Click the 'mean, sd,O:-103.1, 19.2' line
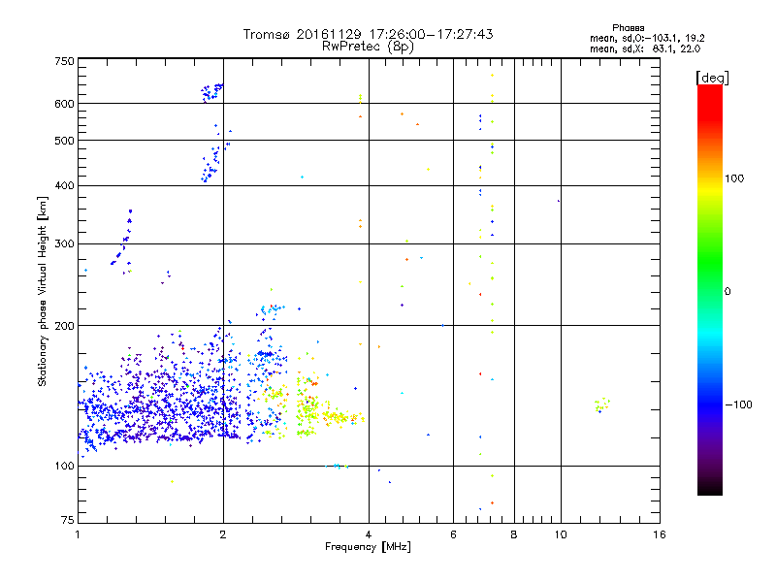The image size is (776, 582). [x=647, y=38]
